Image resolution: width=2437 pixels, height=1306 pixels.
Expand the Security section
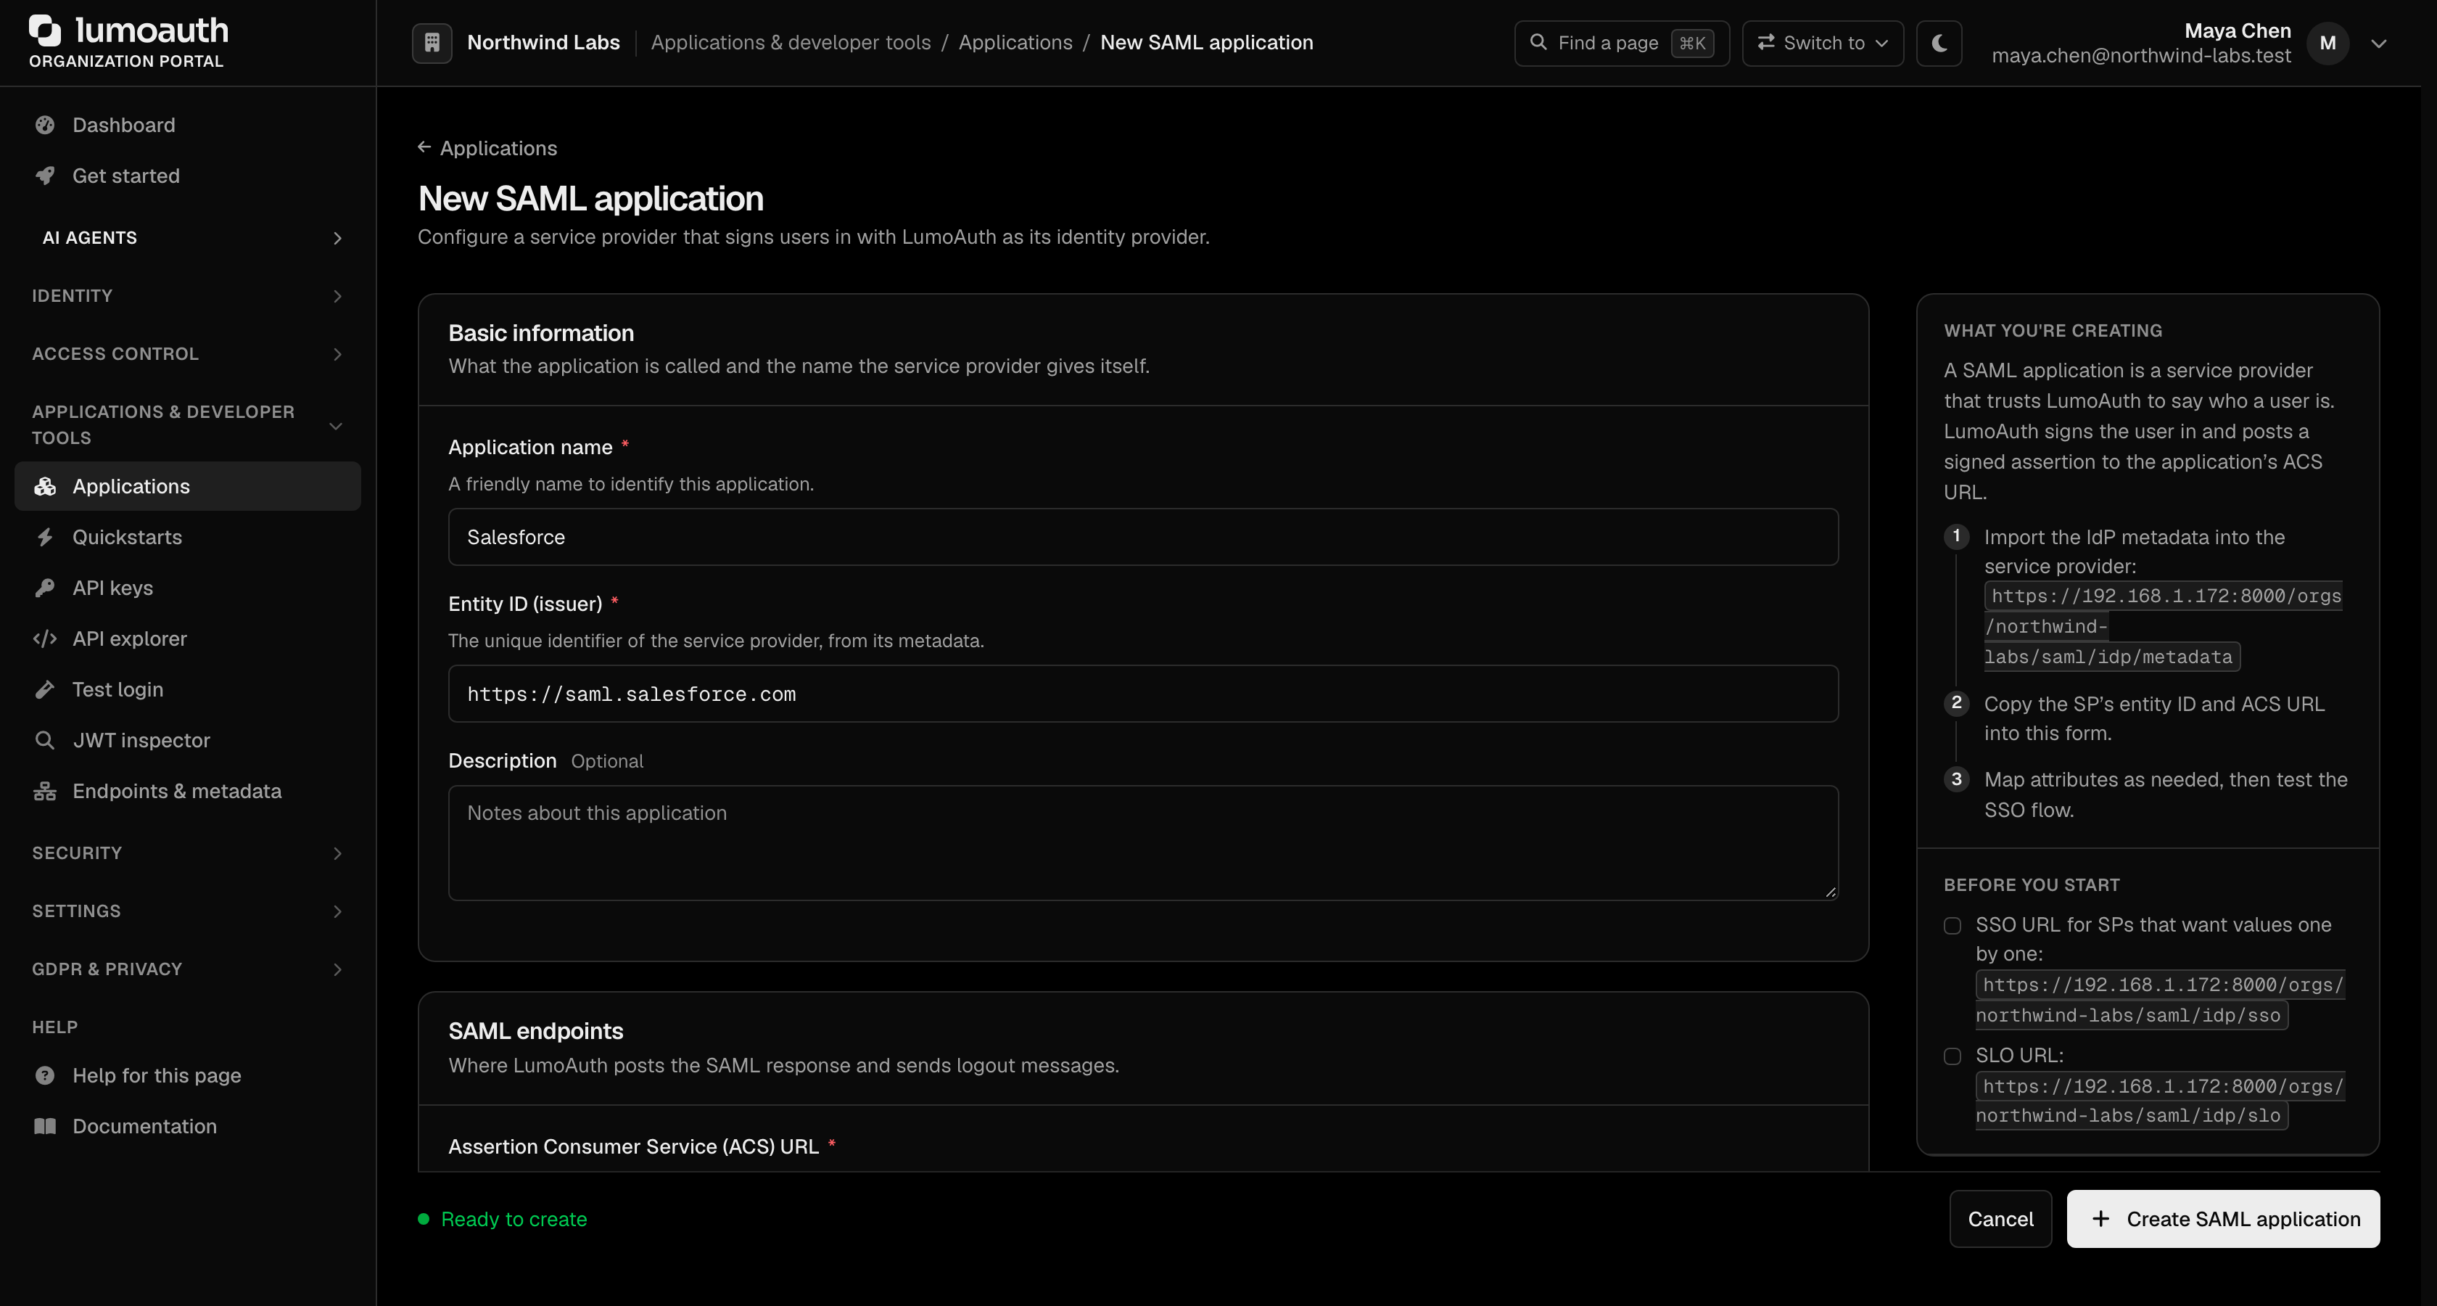pos(187,853)
